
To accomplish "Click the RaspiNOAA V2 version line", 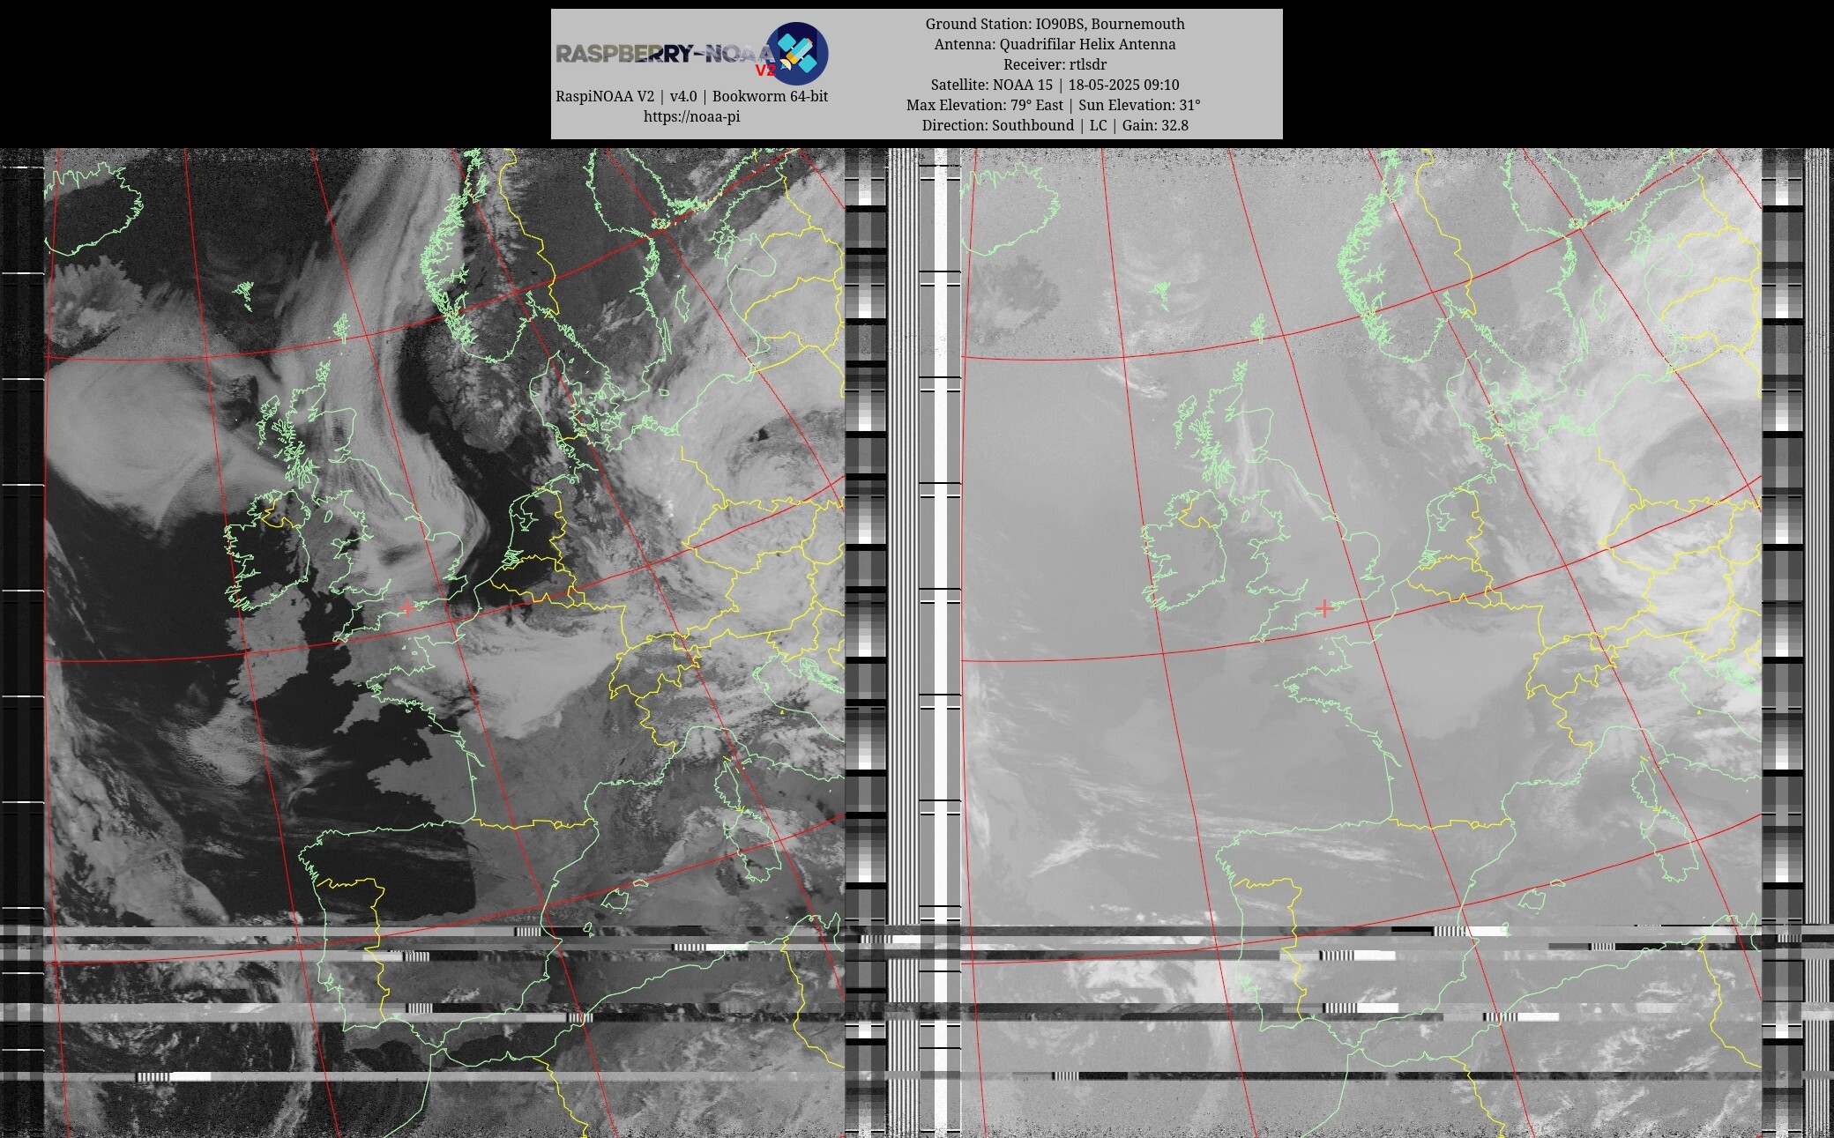I will 691,96.
